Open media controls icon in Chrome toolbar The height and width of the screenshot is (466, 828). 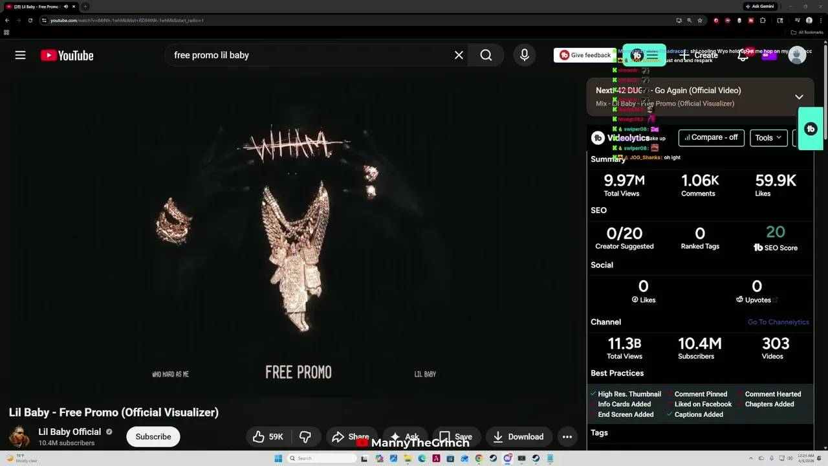[x=798, y=20]
